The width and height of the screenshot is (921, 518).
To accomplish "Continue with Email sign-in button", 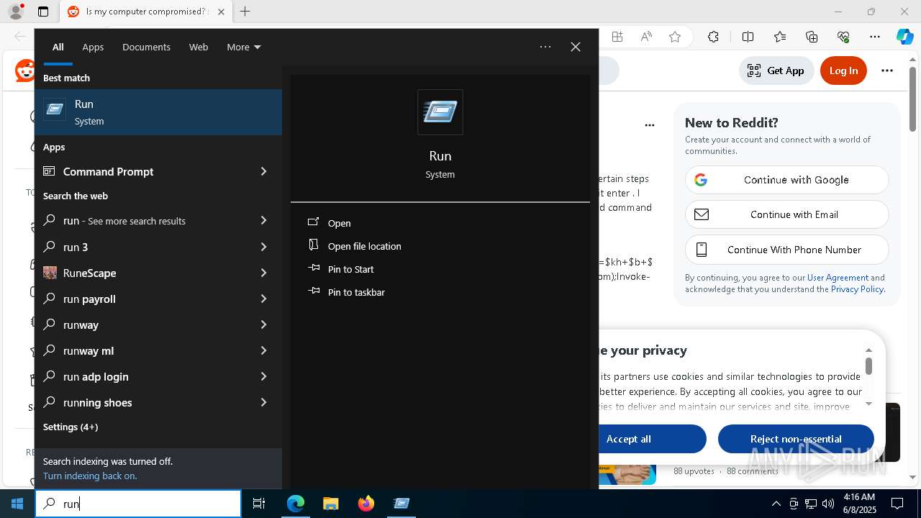I will pyautogui.click(x=786, y=214).
